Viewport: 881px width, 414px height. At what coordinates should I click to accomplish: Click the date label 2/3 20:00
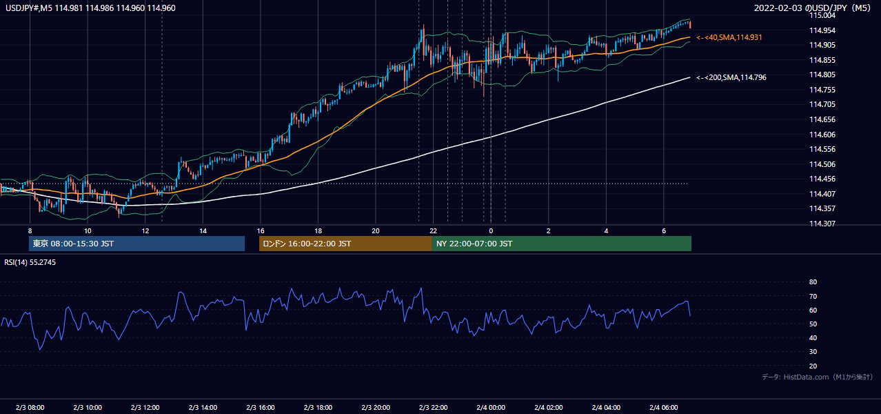(376, 408)
